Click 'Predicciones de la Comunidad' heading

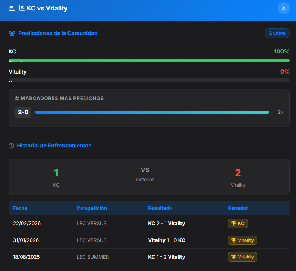pos(58,33)
